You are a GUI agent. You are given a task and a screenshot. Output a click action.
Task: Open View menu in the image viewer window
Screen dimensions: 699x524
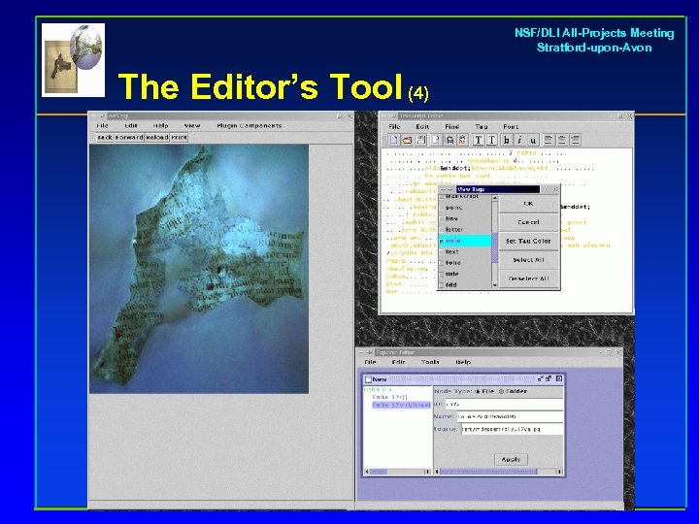tap(192, 125)
